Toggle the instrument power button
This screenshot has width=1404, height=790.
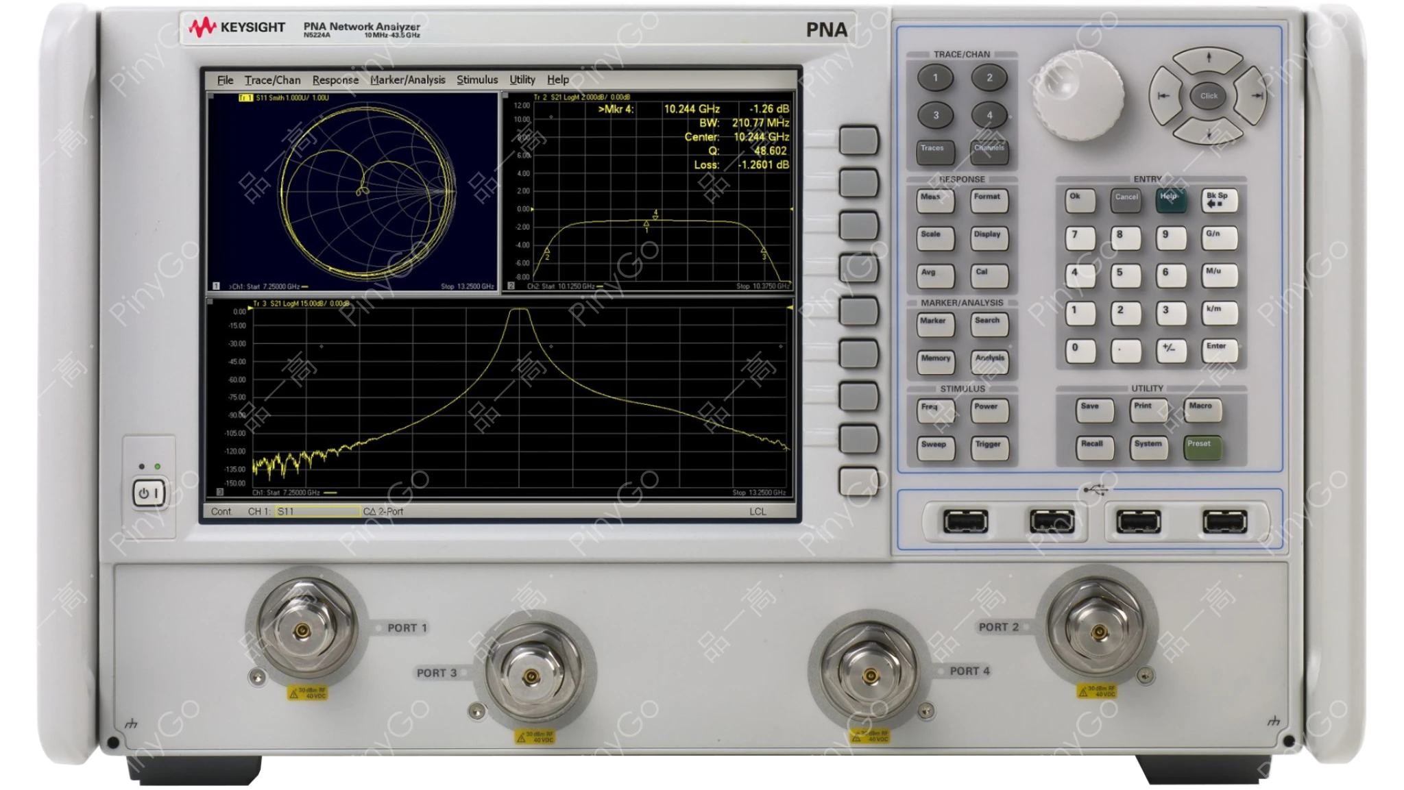[x=147, y=492]
